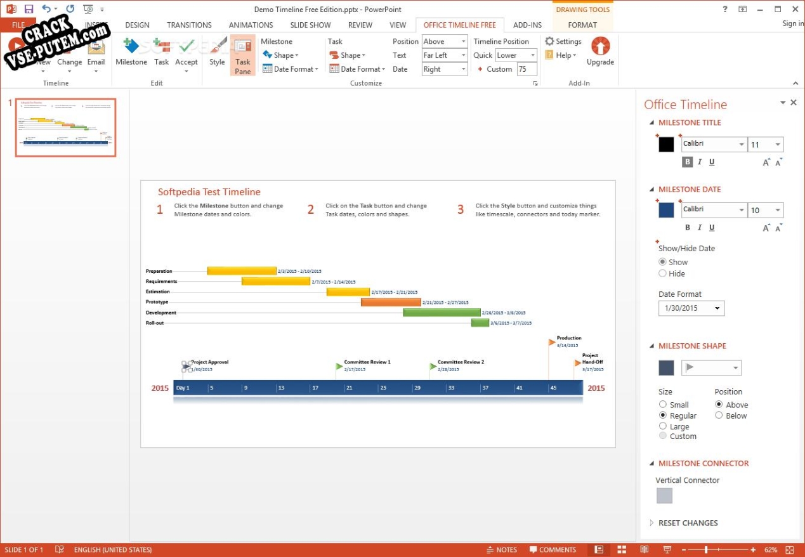Fit slide to current window icon
The width and height of the screenshot is (805, 557).
(790, 549)
